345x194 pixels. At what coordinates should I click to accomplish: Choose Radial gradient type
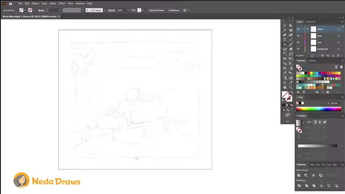[x=320, y=122]
